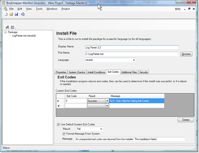
Task: Toggle Use Default System Exit Codes checkbox
Action: (x=58, y=124)
